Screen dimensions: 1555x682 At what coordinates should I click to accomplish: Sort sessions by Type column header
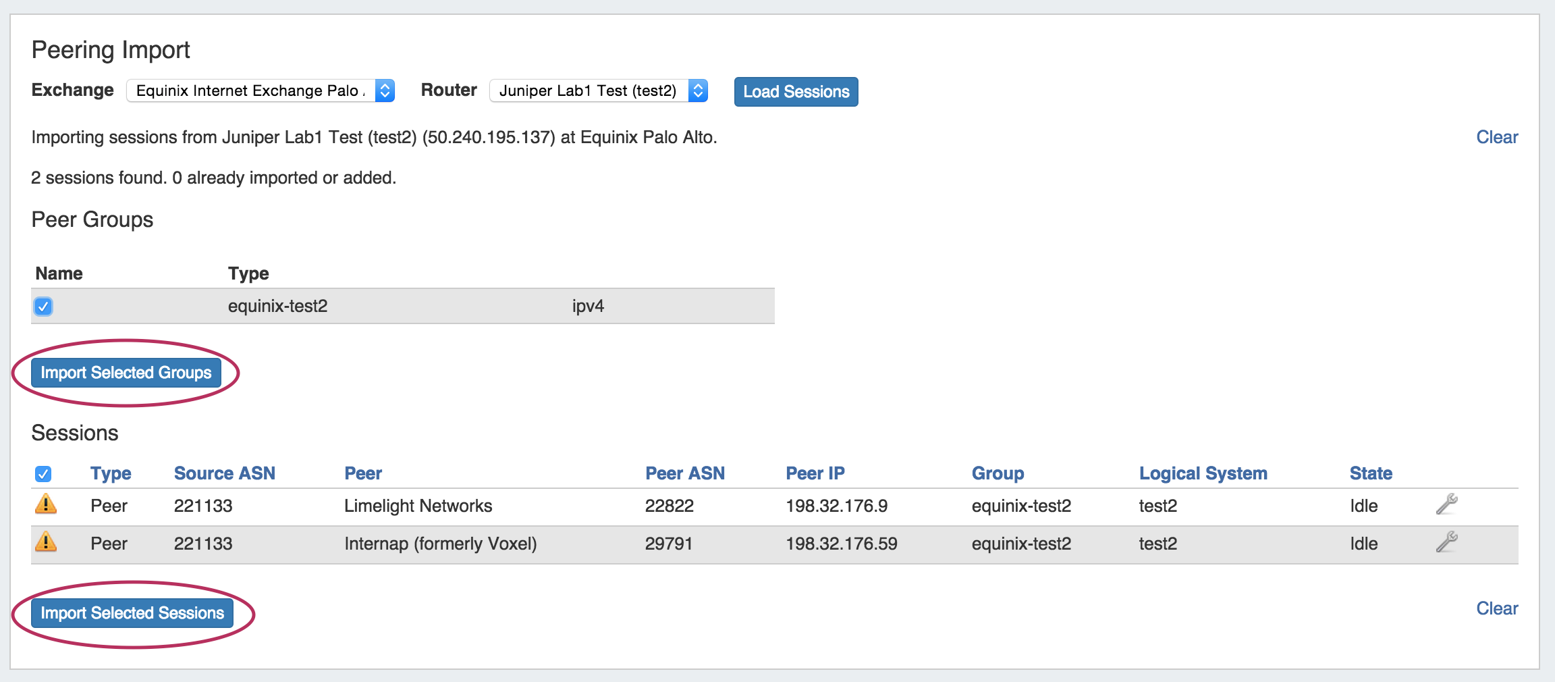[111, 473]
